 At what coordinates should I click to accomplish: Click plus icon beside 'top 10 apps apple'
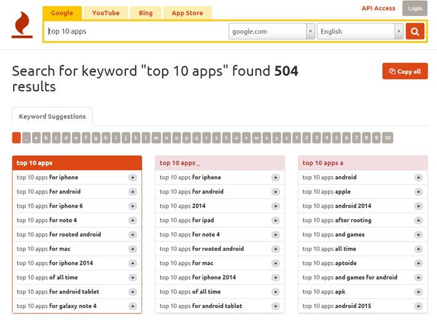point(419,192)
